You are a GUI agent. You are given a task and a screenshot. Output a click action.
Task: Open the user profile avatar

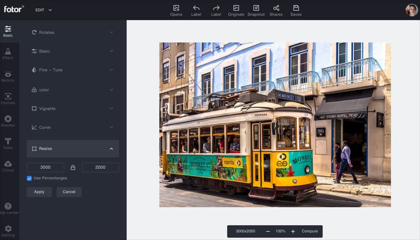click(411, 10)
